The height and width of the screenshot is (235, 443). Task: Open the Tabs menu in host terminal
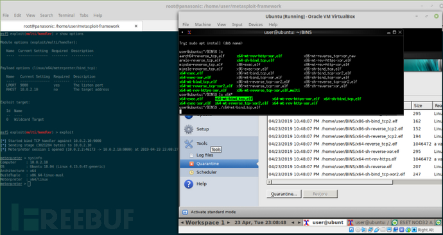84,15
